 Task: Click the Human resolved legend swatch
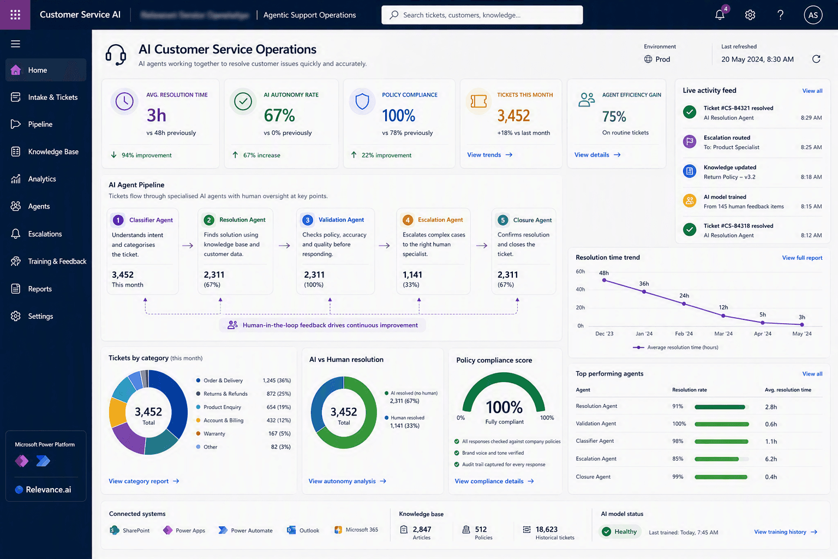point(387,418)
